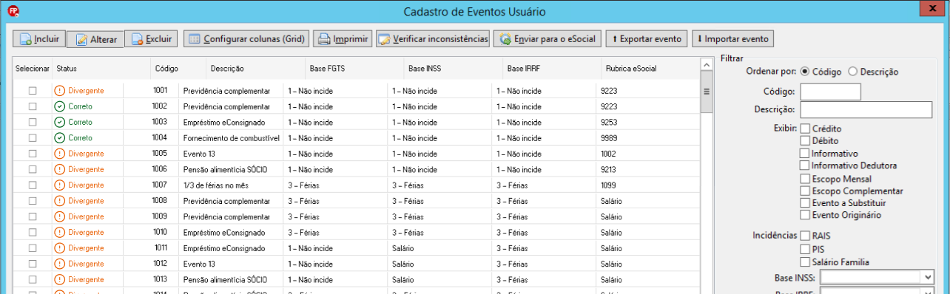Select 'Empréstimo eConsignado' in row 1003
Screen dimensions: 950x294
pyautogui.click(x=223, y=122)
